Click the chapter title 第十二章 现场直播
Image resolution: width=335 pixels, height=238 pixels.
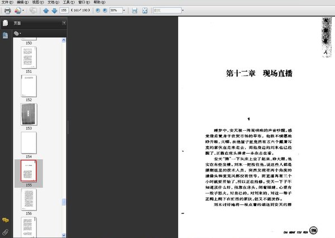click(259, 73)
